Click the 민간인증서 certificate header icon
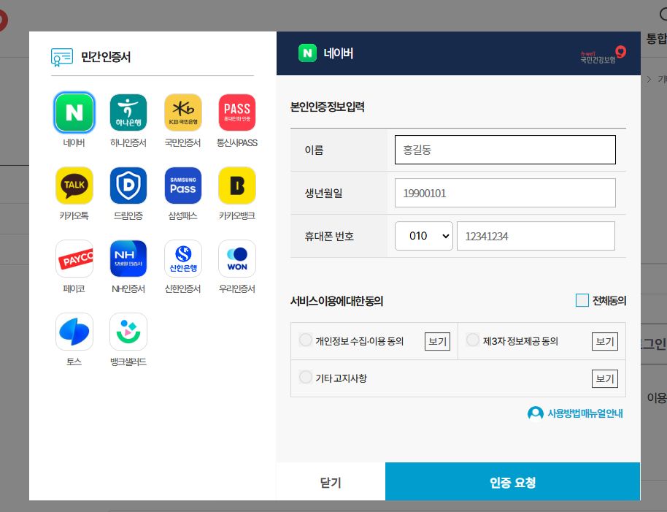The image size is (667, 512). pos(62,57)
